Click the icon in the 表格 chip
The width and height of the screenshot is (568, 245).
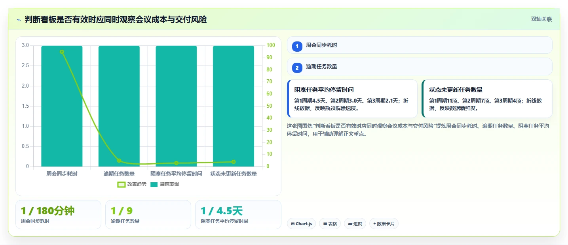[325, 224]
